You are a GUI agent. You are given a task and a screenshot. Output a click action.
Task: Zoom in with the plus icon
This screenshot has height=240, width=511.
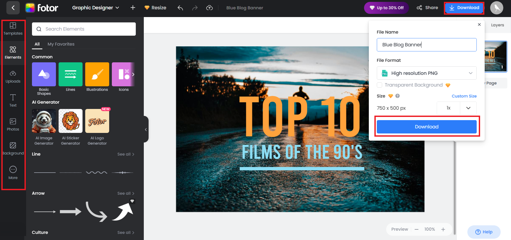click(x=443, y=229)
